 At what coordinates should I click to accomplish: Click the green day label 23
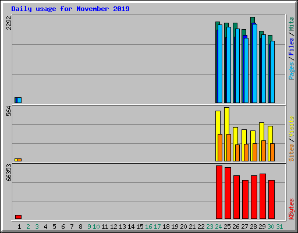pos(210,227)
